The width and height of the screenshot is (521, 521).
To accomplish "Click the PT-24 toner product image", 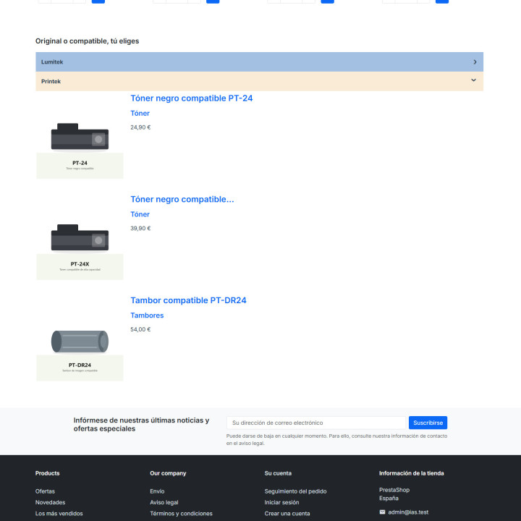I will click(x=80, y=135).
